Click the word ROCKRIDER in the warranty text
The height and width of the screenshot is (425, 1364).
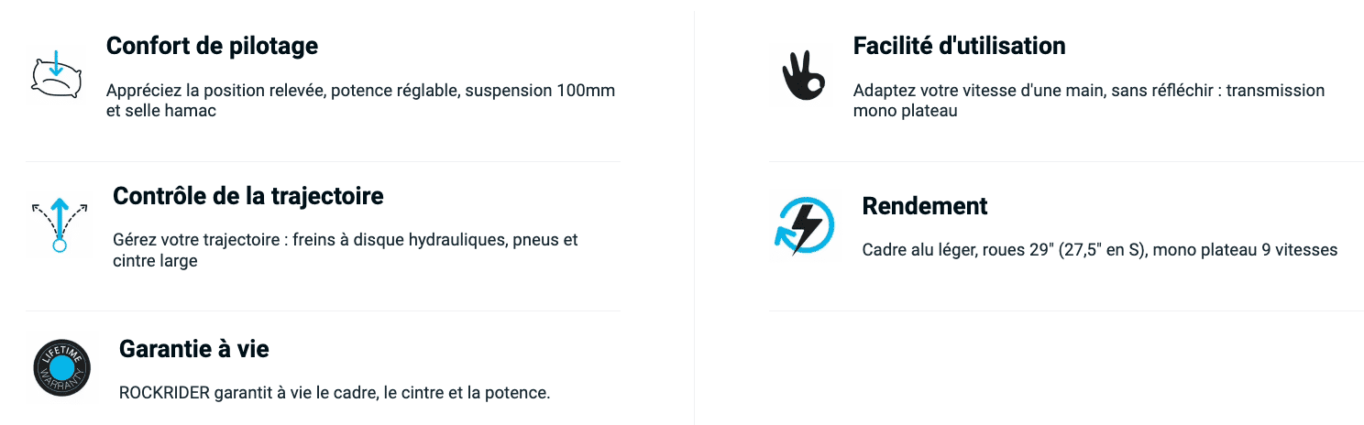pos(165,393)
